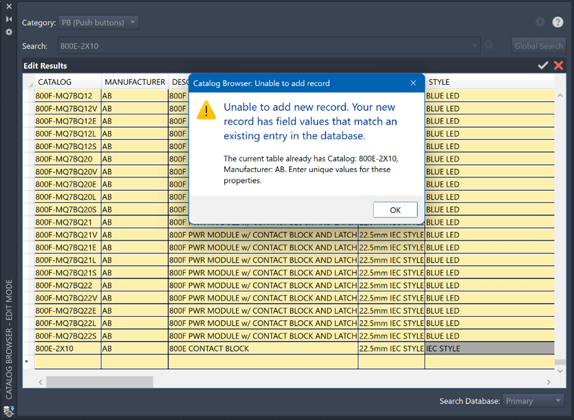Image resolution: width=574 pixels, height=420 pixels.
Task: Click the Global Search button
Action: 539,46
